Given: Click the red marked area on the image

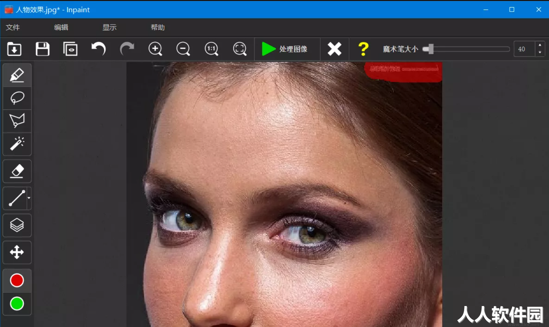Looking at the screenshot, I should 404,72.
